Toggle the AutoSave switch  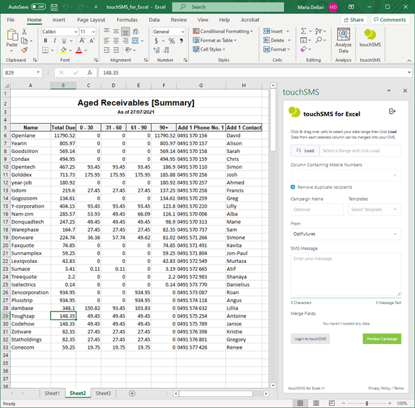[39, 7]
